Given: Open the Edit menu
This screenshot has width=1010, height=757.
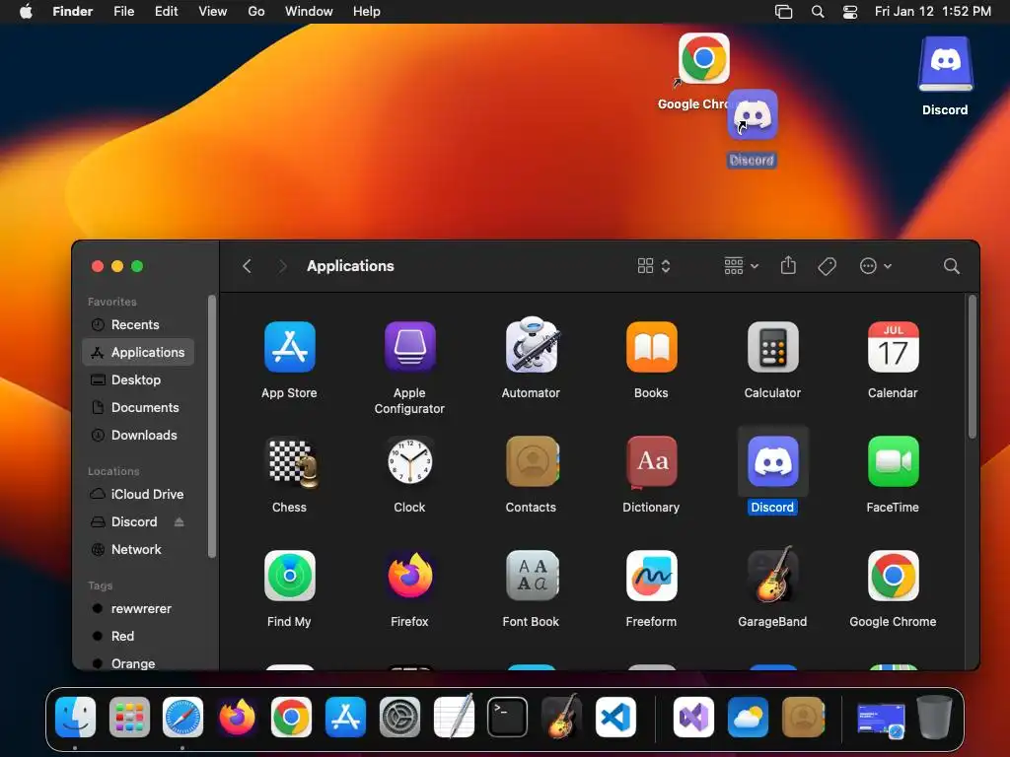Looking at the screenshot, I should pos(166,12).
